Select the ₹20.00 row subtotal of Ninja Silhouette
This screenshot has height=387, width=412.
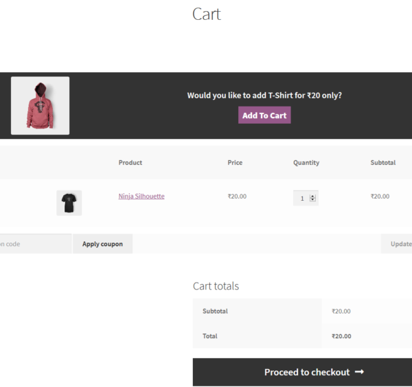pyautogui.click(x=380, y=197)
